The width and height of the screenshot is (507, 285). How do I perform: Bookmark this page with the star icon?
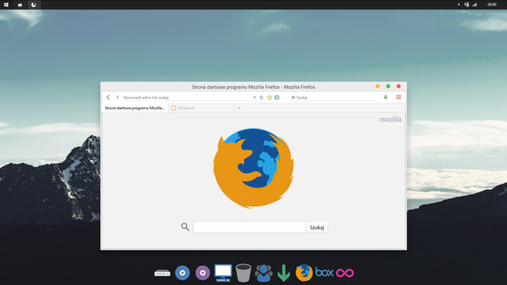[269, 97]
